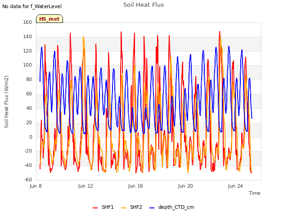The width and height of the screenshot is (288, 216).
Task: Click the Jun 8 x-axis tick label
Action: tap(36, 186)
